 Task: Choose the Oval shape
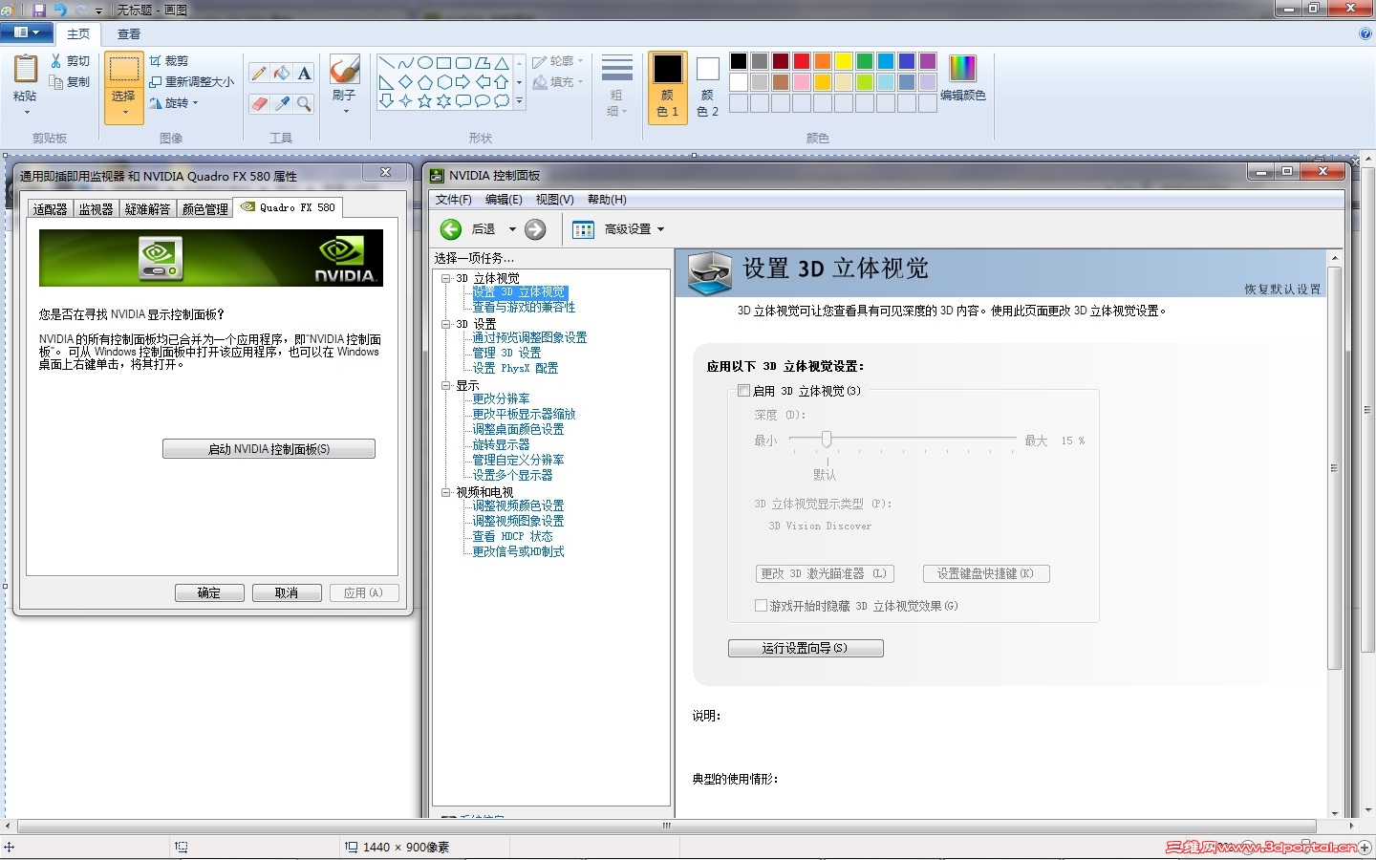[424, 63]
